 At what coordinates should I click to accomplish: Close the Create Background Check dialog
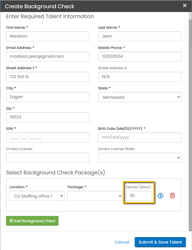click(184, 6)
